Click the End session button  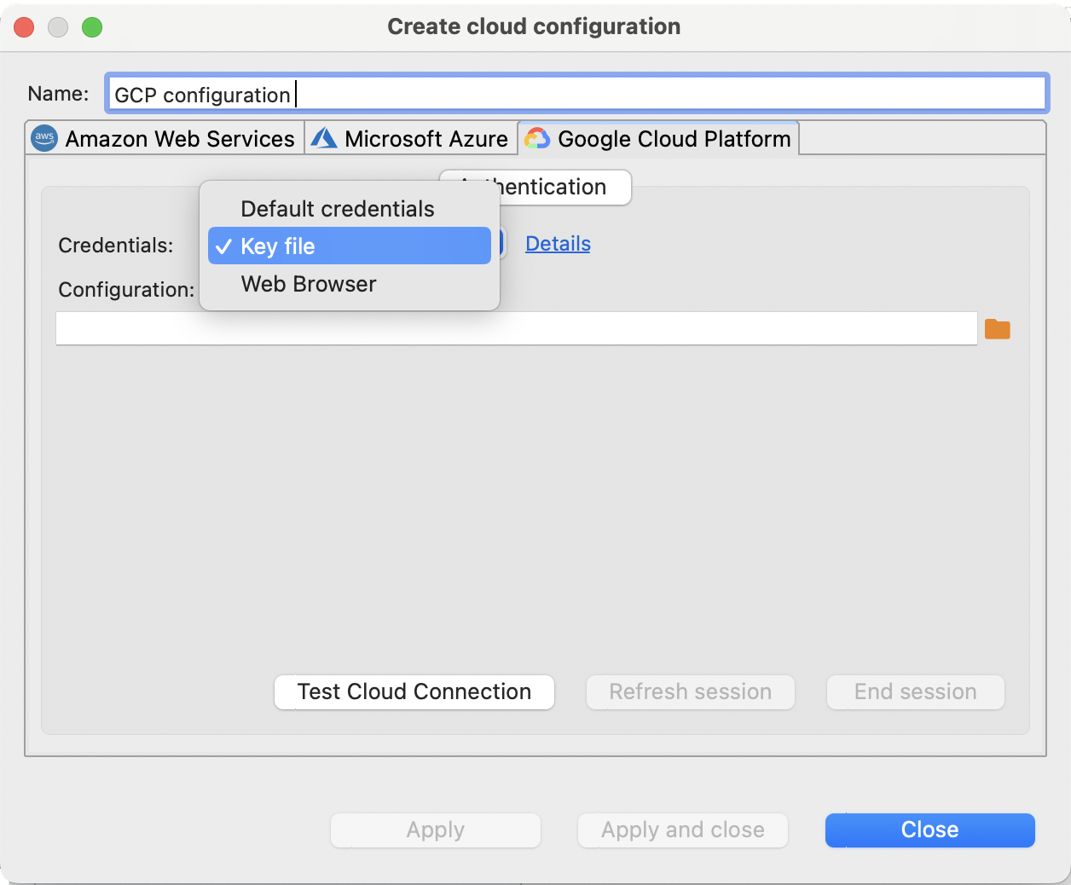coord(915,691)
